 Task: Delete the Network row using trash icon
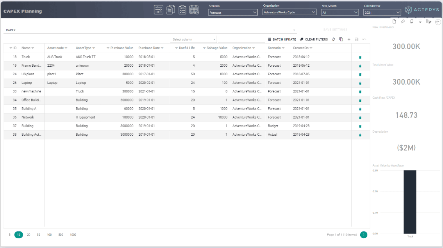360,118
